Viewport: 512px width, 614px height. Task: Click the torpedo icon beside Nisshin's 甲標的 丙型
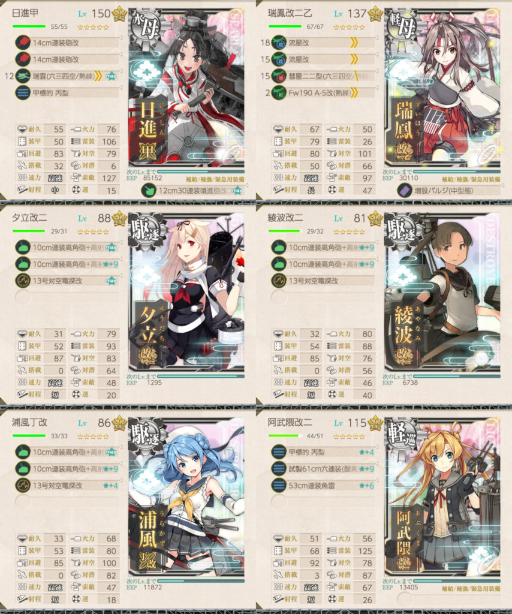click(x=23, y=93)
